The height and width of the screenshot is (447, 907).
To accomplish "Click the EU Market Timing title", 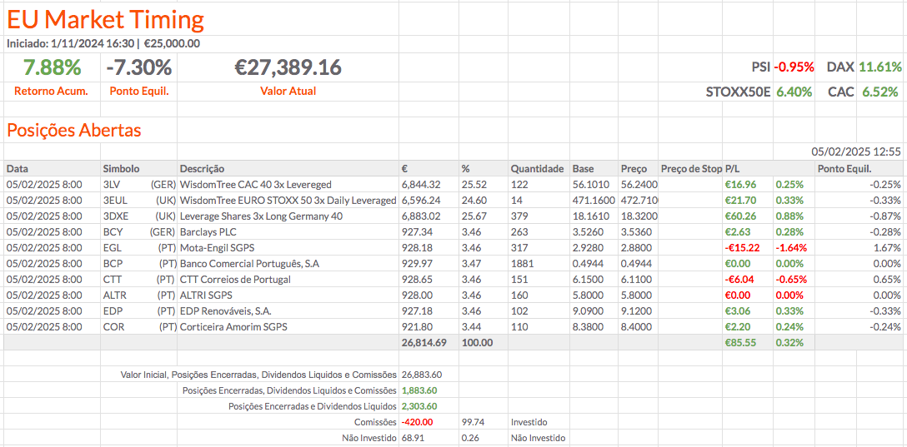I will click(x=105, y=19).
